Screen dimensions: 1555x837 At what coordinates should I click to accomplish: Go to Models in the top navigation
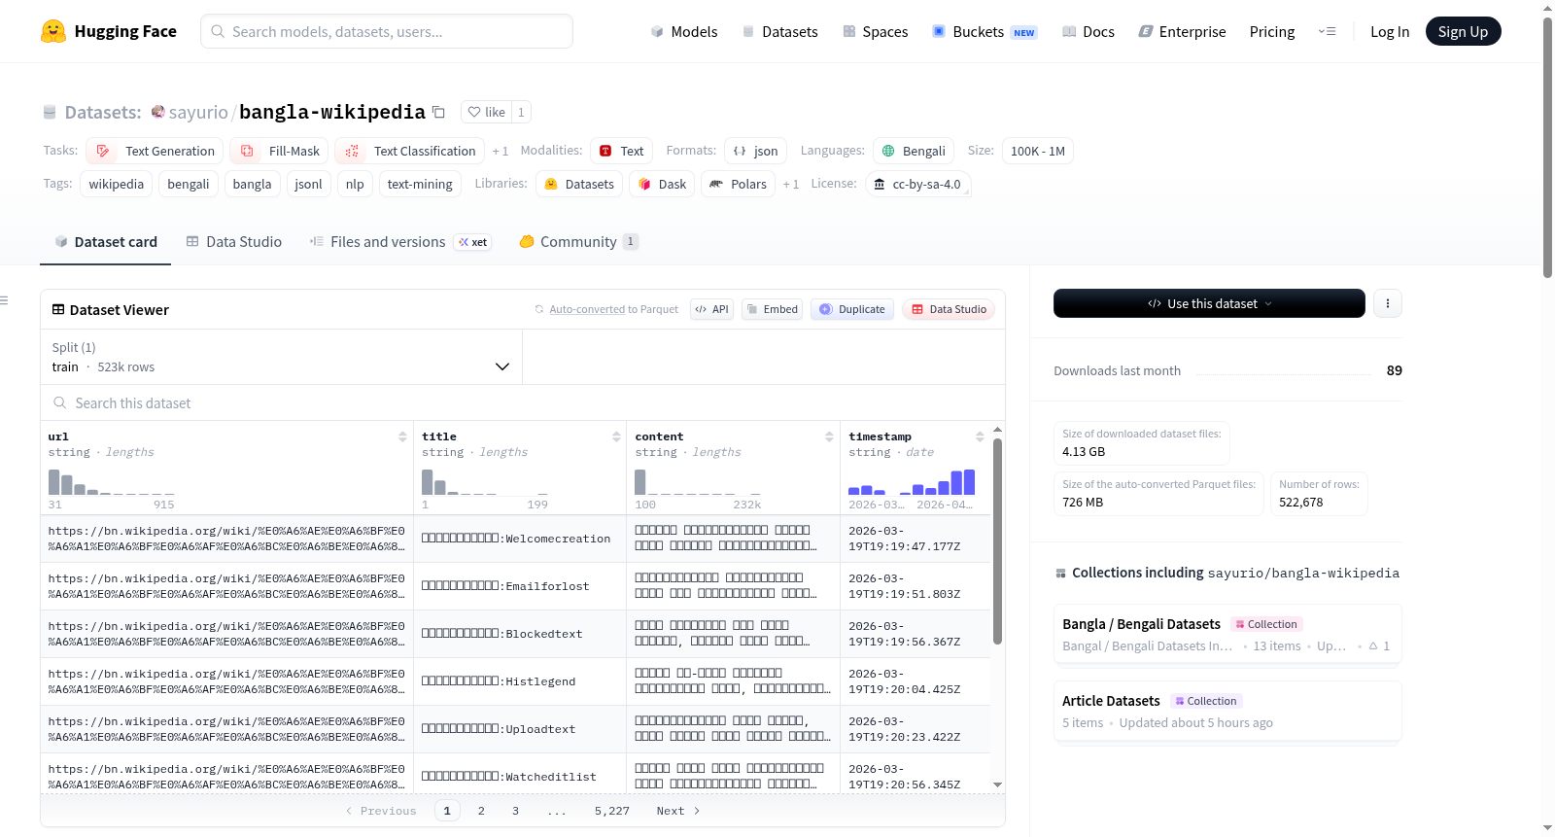coord(684,32)
